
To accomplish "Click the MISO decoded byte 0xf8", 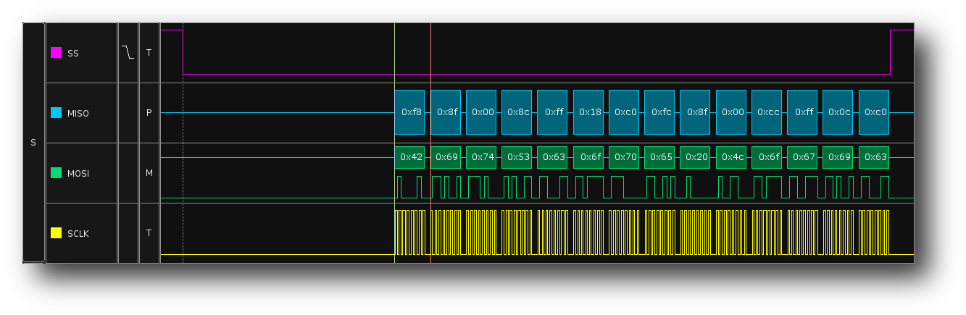I will click(410, 112).
